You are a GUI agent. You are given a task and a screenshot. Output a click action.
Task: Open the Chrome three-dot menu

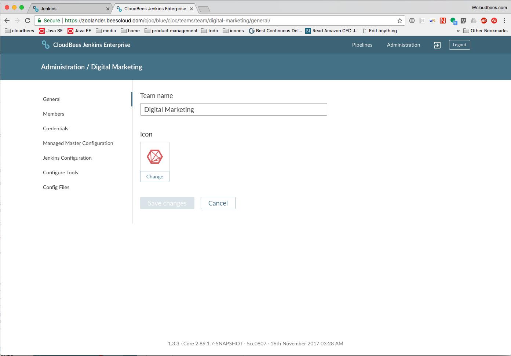[x=504, y=21]
